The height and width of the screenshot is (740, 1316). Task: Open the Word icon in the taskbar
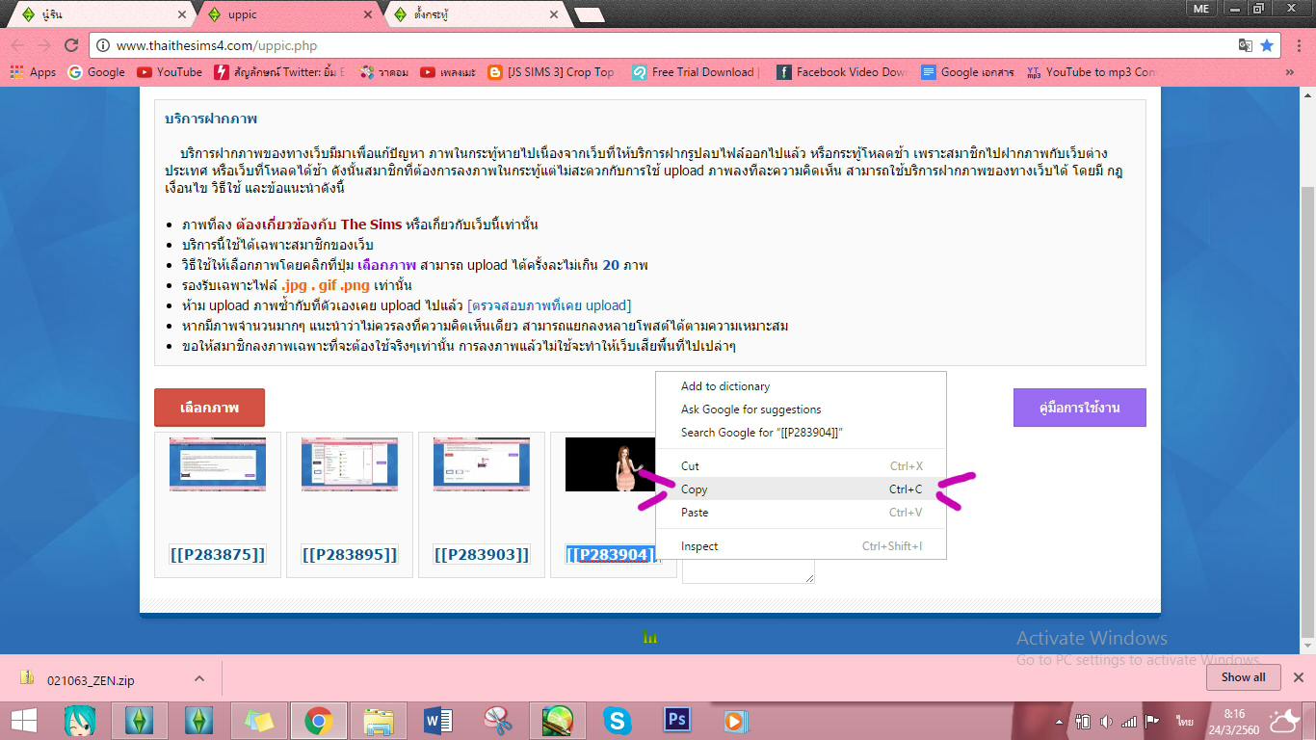(438, 720)
